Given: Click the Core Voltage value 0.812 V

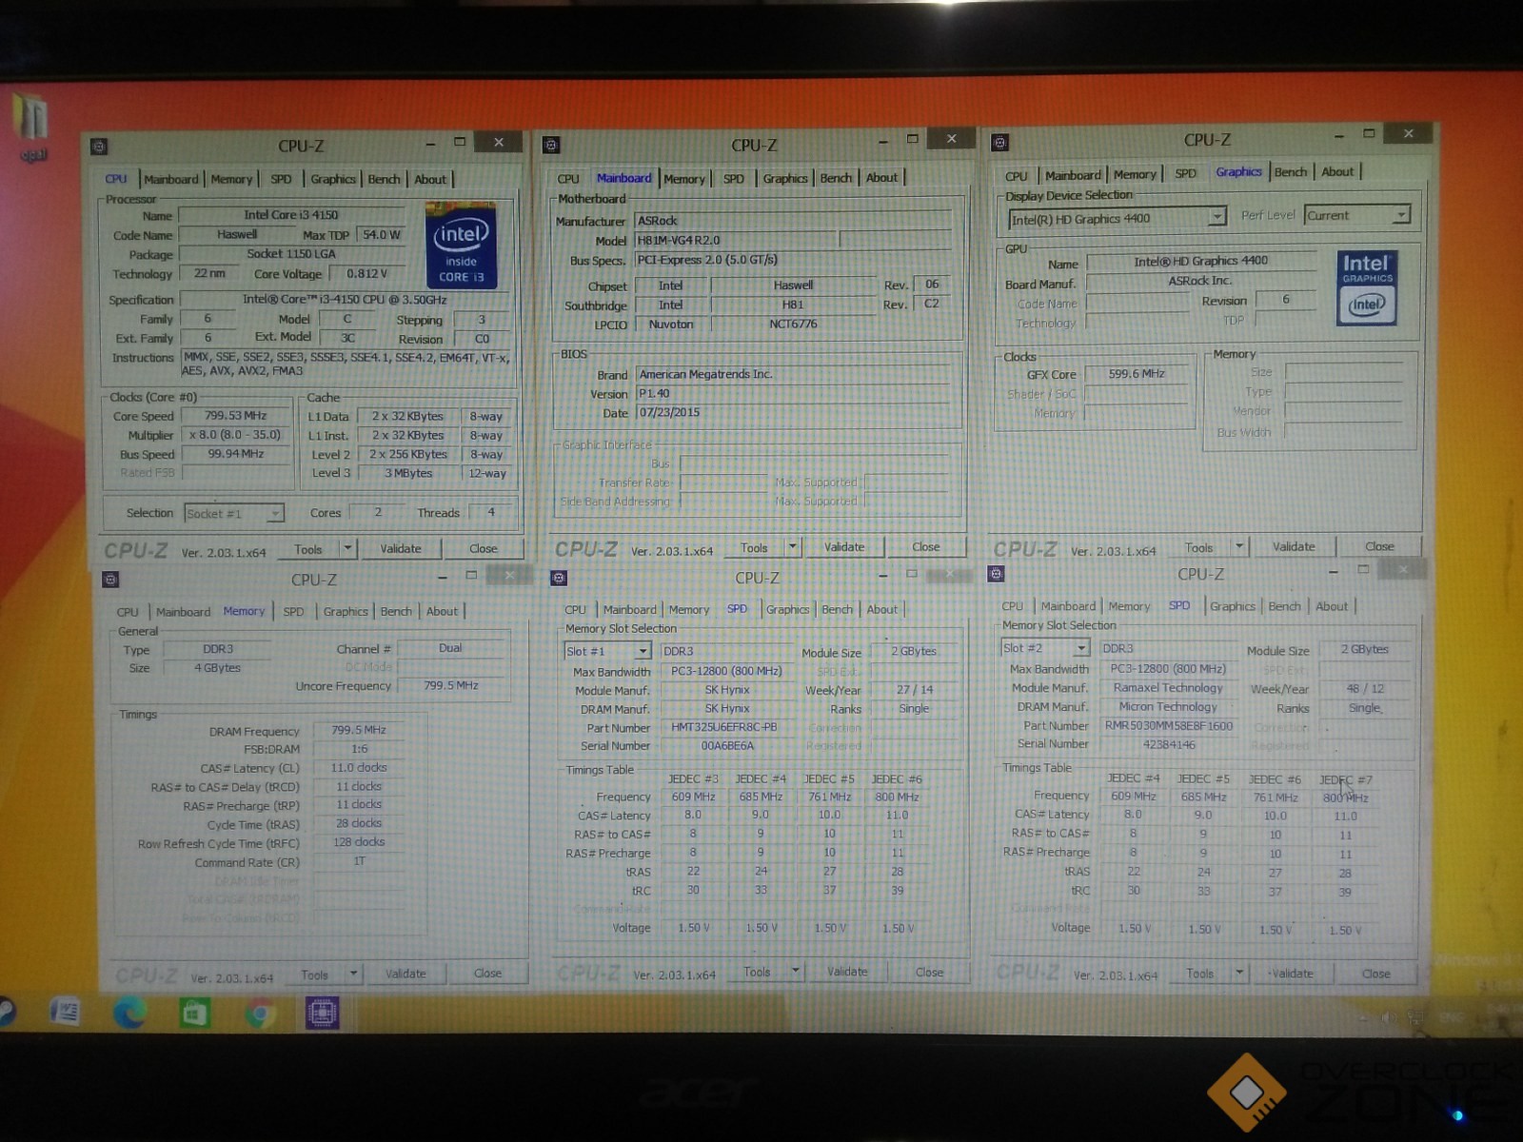Looking at the screenshot, I should (366, 273).
